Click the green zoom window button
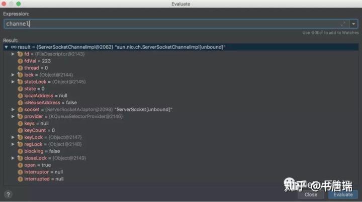The height and width of the screenshot is (202, 362). pyautogui.click(x=19, y=4)
